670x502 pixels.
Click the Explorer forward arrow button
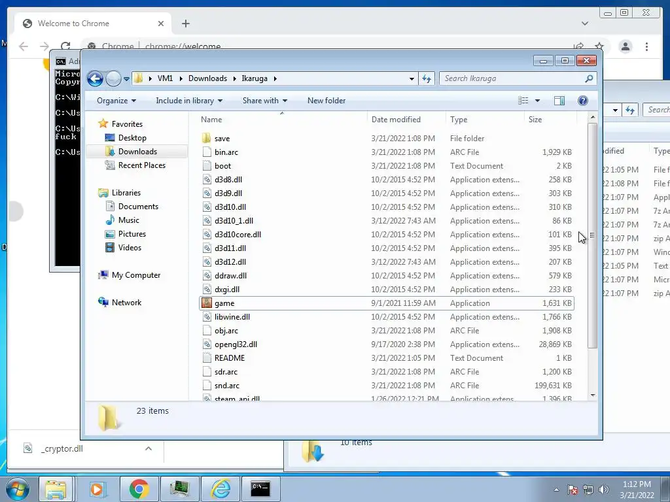click(x=113, y=78)
